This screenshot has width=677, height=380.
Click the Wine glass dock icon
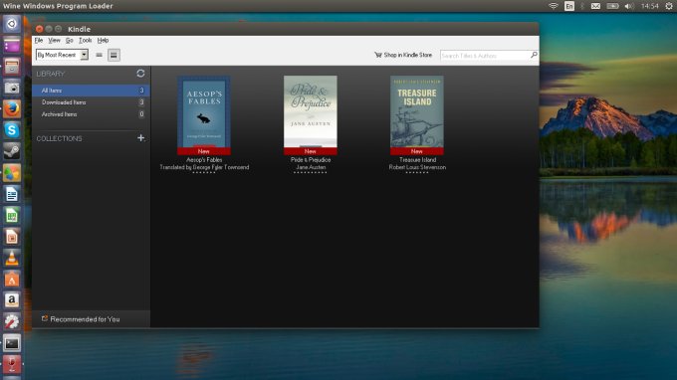12,364
